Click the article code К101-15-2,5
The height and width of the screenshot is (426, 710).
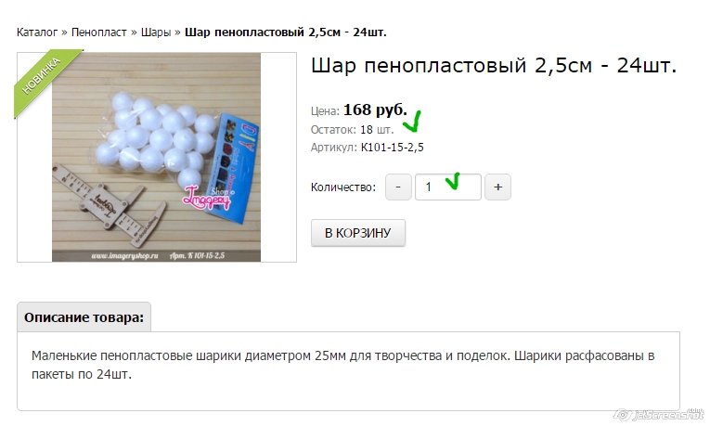(393, 148)
